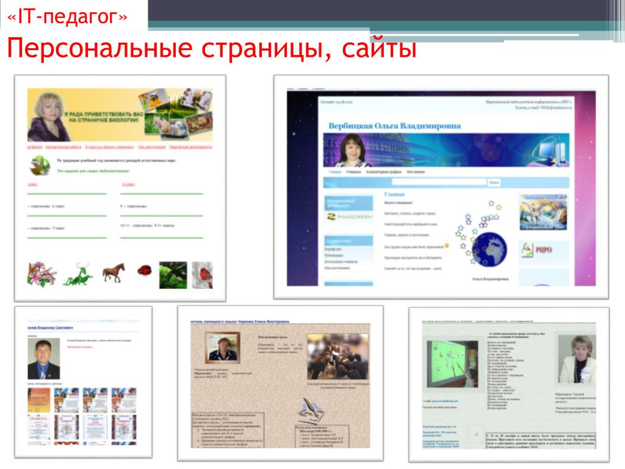Click the quill and paper icon

coord(311,411)
